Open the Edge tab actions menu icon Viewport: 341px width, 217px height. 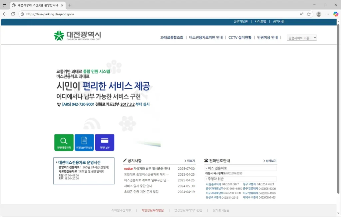pyautogui.click(x=5, y=5)
